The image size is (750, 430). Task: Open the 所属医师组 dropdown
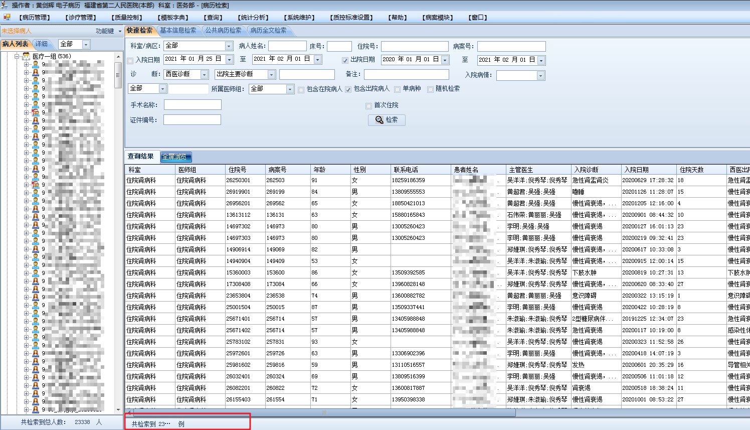pos(290,89)
